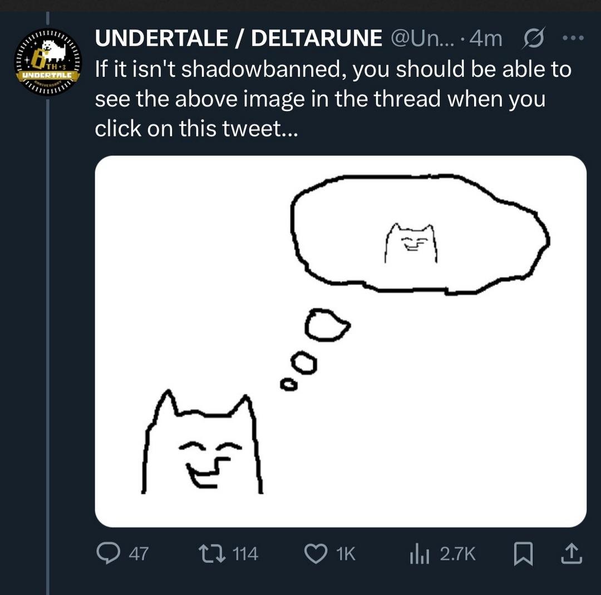Screen dimensions: 601x595
Task: View analytics via bar chart icon
Action: [x=420, y=554]
